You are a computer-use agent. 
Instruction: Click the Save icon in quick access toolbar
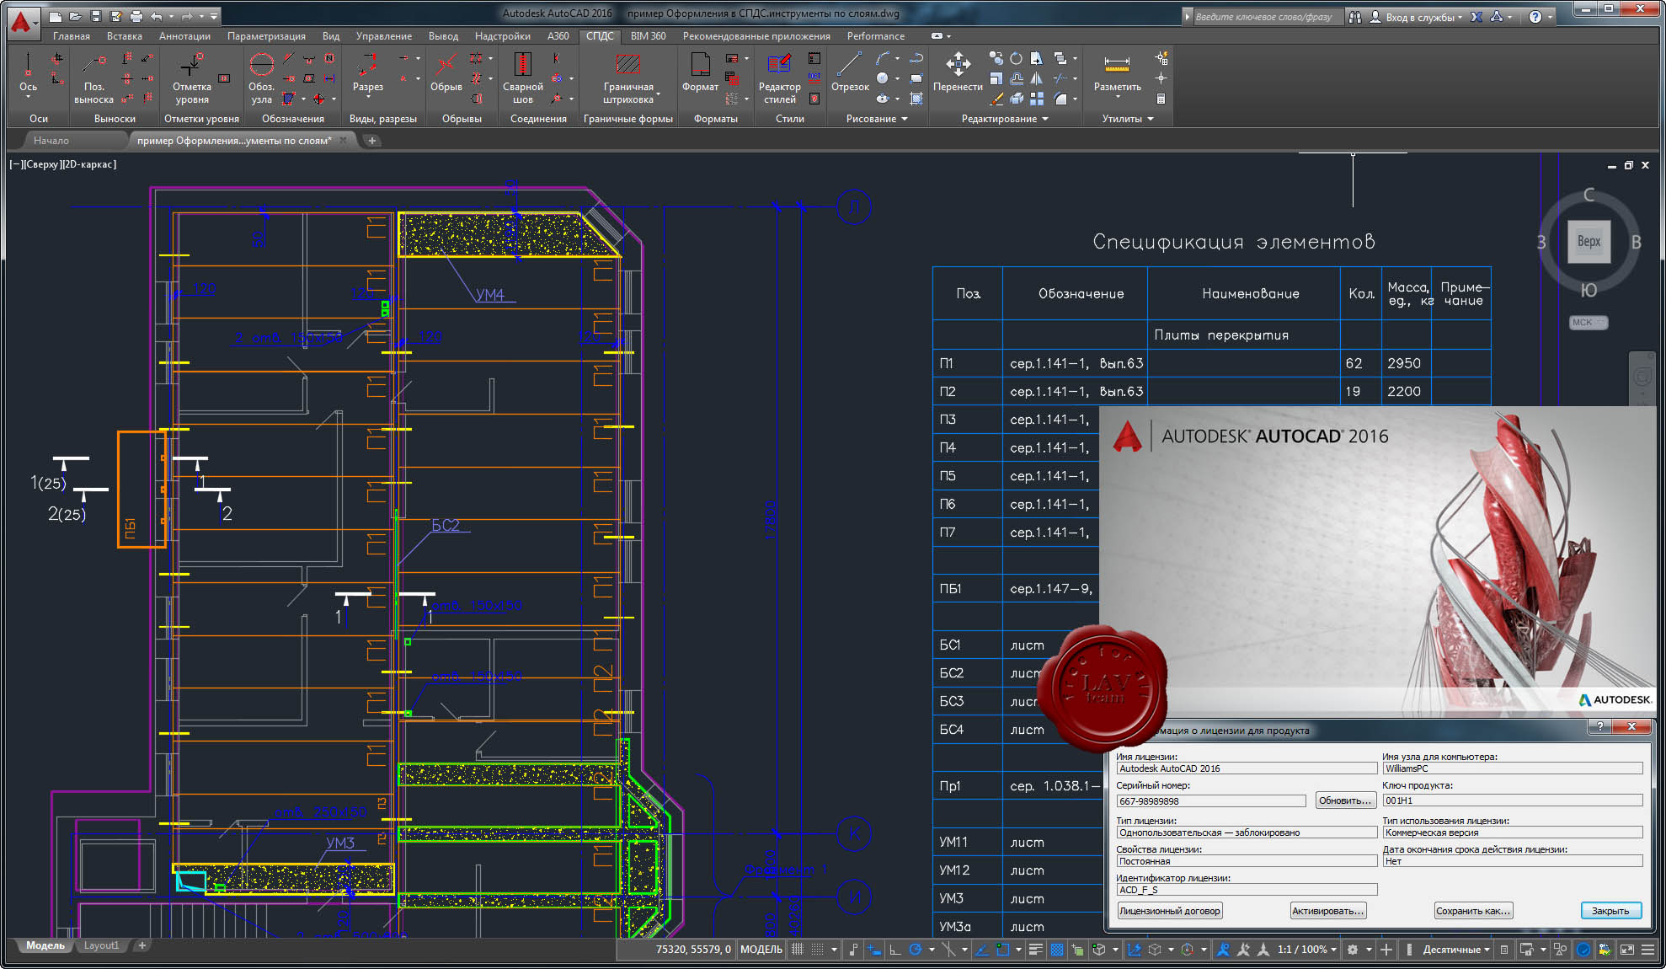point(95,16)
